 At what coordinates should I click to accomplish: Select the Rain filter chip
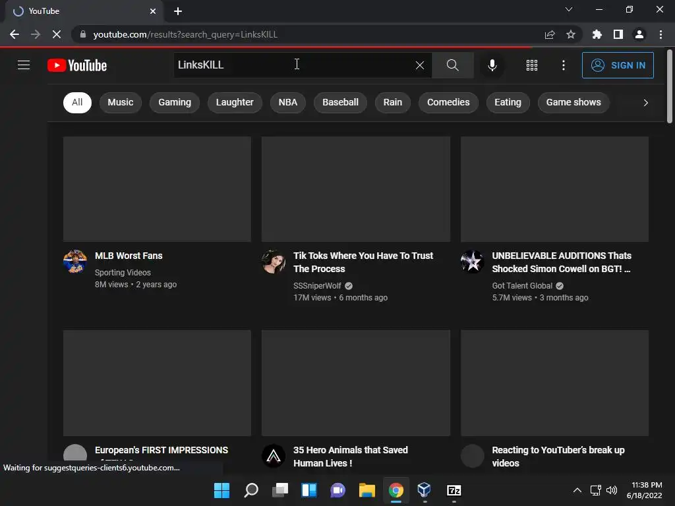(x=393, y=102)
